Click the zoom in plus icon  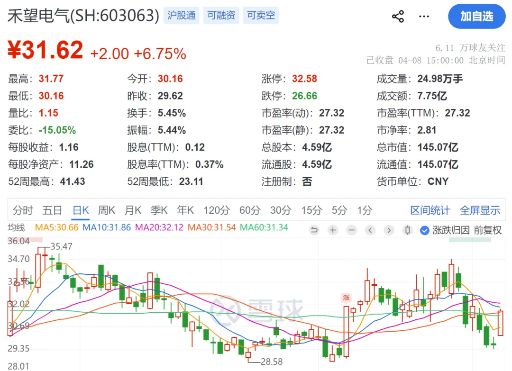pyautogui.click(x=333, y=230)
